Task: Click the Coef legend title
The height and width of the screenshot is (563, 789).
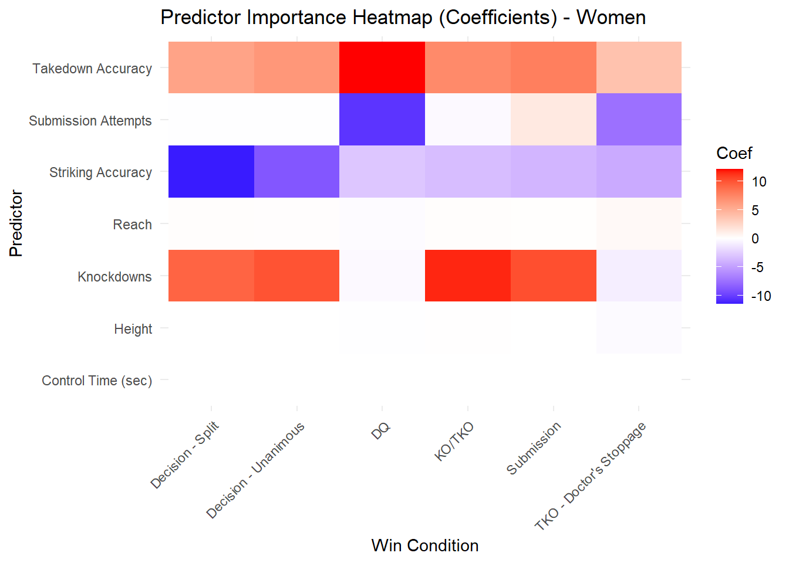Action: pyautogui.click(x=734, y=153)
